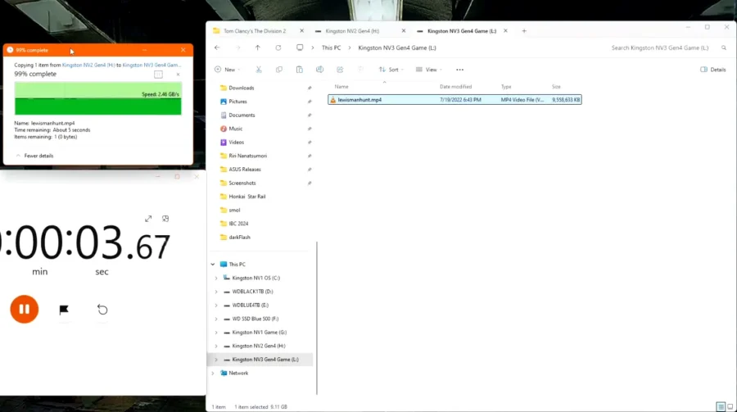The height and width of the screenshot is (412, 737).
Task: Sort by the Name column header
Action: click(341, 87)
